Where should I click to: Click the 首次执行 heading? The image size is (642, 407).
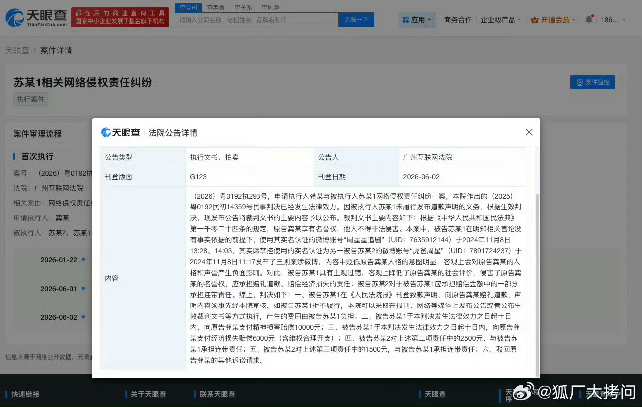(x=37, y=156)
